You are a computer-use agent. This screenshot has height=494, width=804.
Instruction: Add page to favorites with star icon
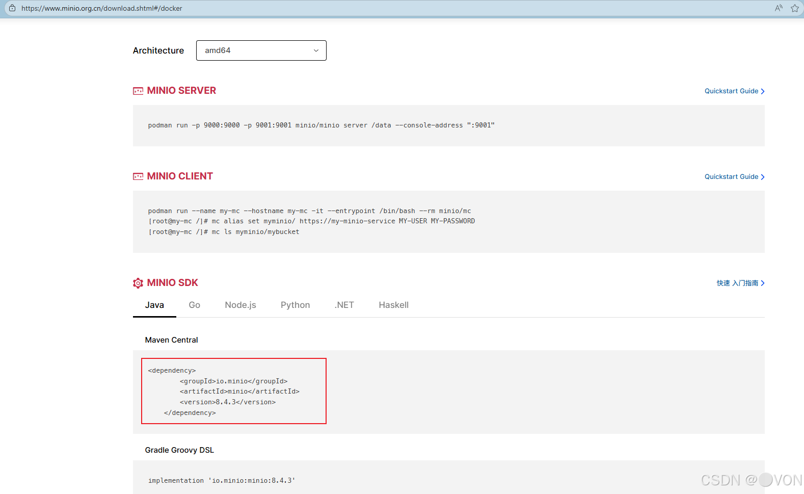pyautogui.click(x=795, y=8)
